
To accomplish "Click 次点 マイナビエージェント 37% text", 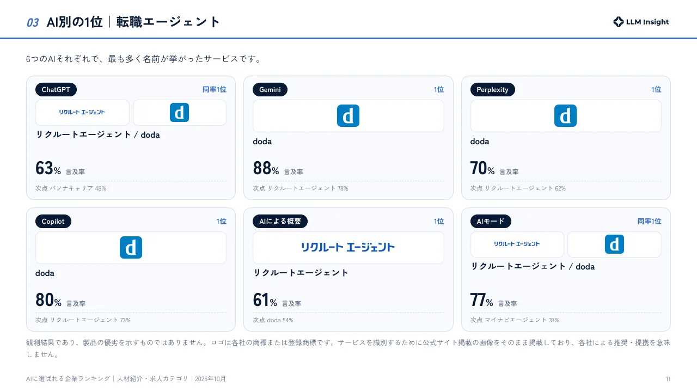I will coord(515,320).
